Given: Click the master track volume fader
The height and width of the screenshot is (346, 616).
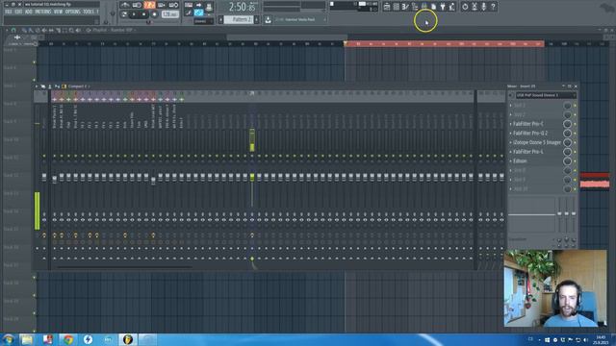Looking at the screenshot, I should (x=44, y=177).
